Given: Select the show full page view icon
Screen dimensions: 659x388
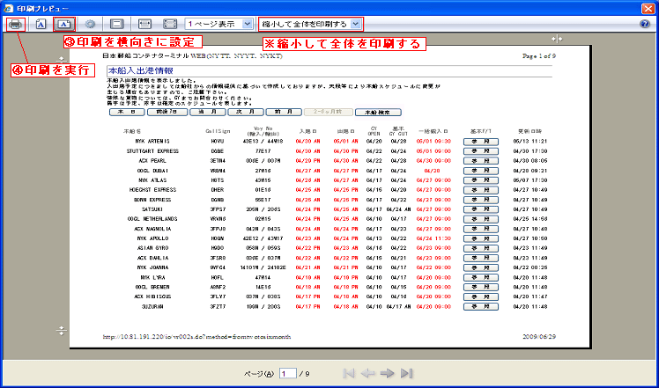Looking at the screenshot, I should [169, 25].
